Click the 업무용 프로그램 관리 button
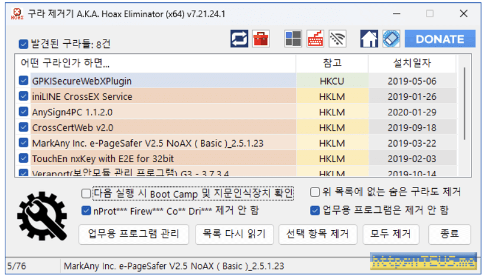The image size is (485, 278). (x=134, y=234)
